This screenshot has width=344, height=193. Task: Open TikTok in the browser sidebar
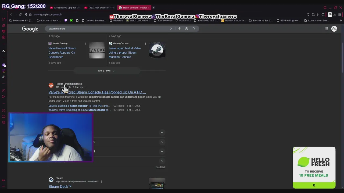pos(3,77)
